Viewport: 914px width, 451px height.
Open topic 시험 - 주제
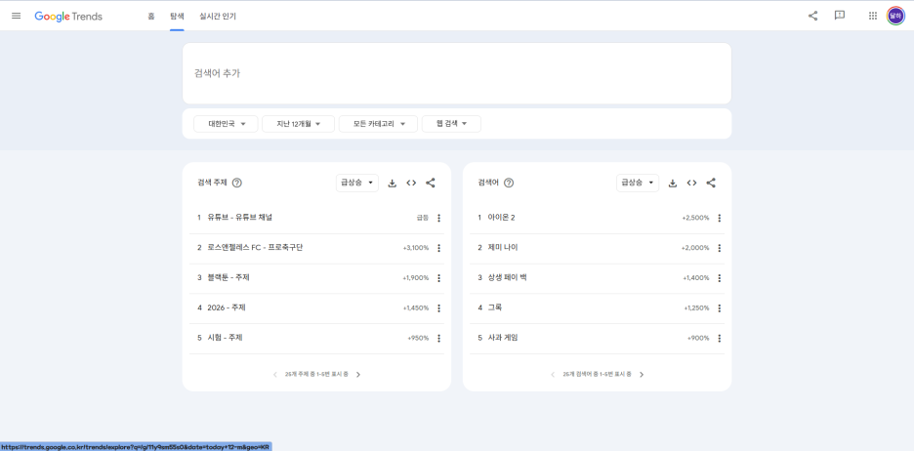225,338
